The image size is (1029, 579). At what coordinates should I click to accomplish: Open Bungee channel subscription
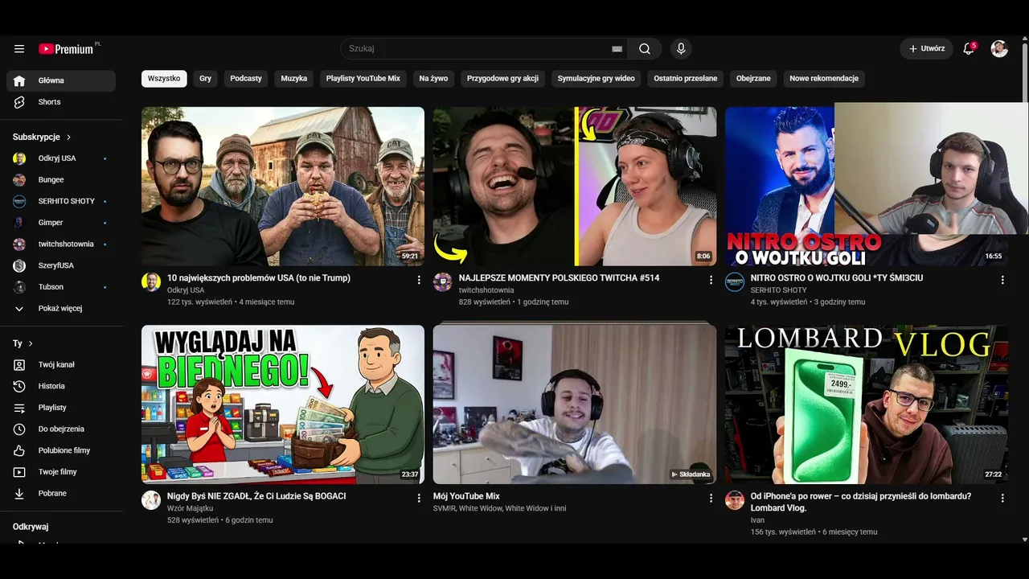coord(61,180)
